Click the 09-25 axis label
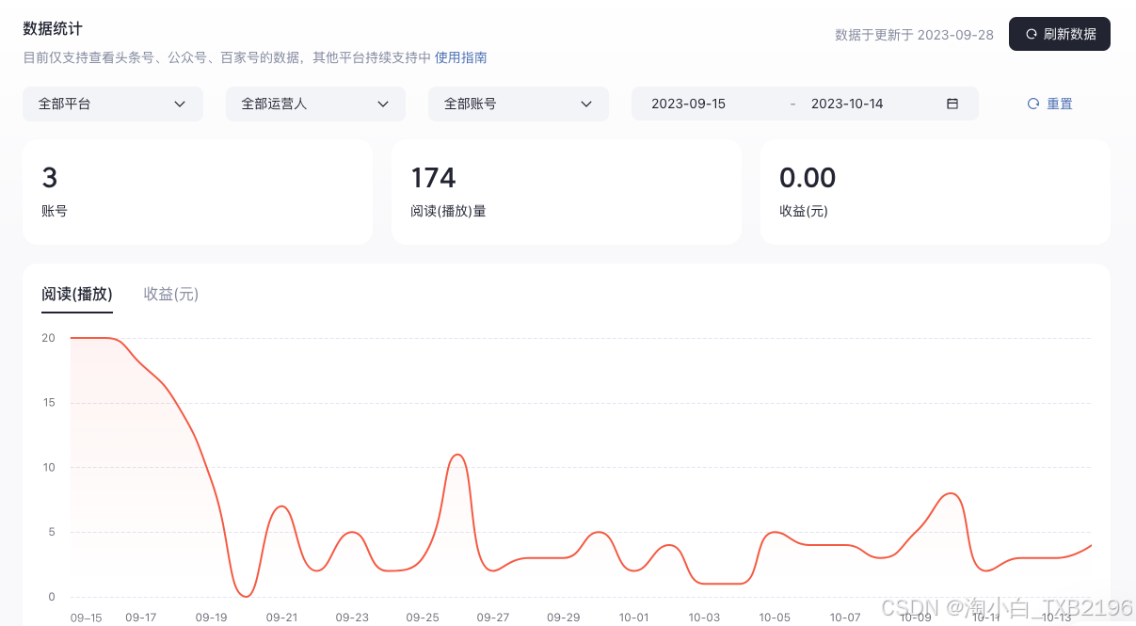 [423, 618]
